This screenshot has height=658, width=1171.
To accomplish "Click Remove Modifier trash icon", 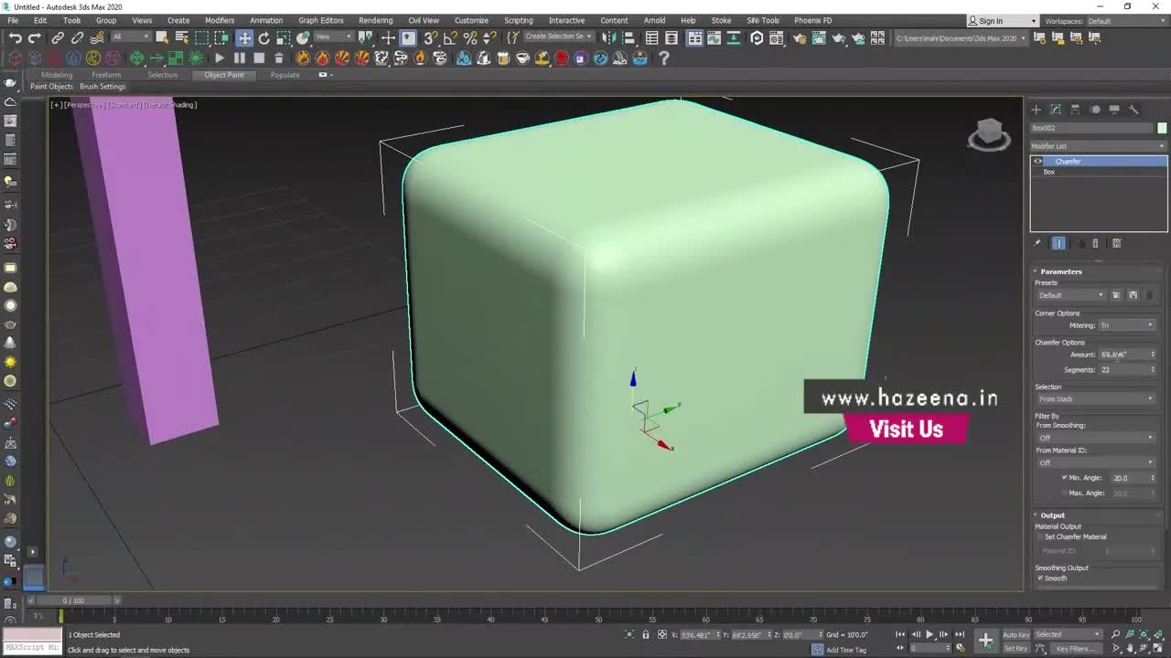I will pos(1095,243).
